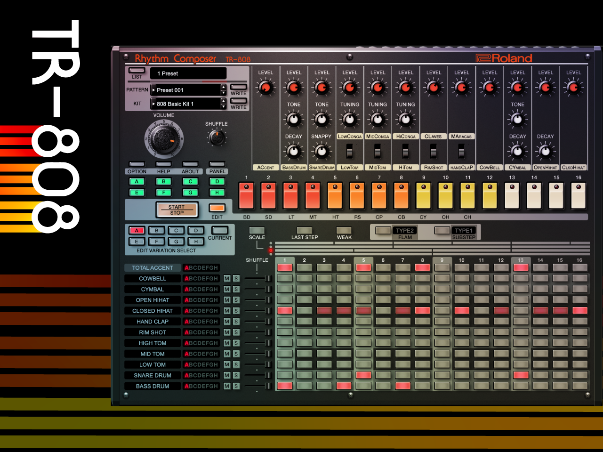Open the Help menu
Image resolution: width=603 pixels, height=452 pixels.
[164, 164]
